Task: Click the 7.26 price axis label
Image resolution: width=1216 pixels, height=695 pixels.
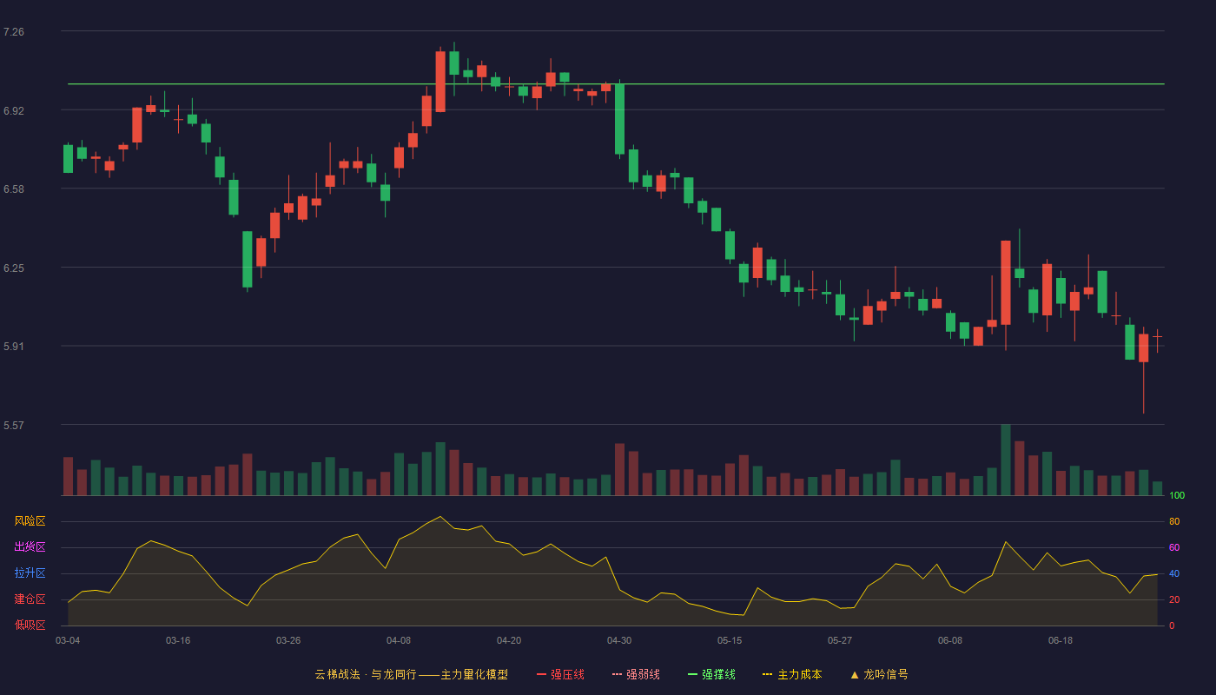Action: point(14,32)
